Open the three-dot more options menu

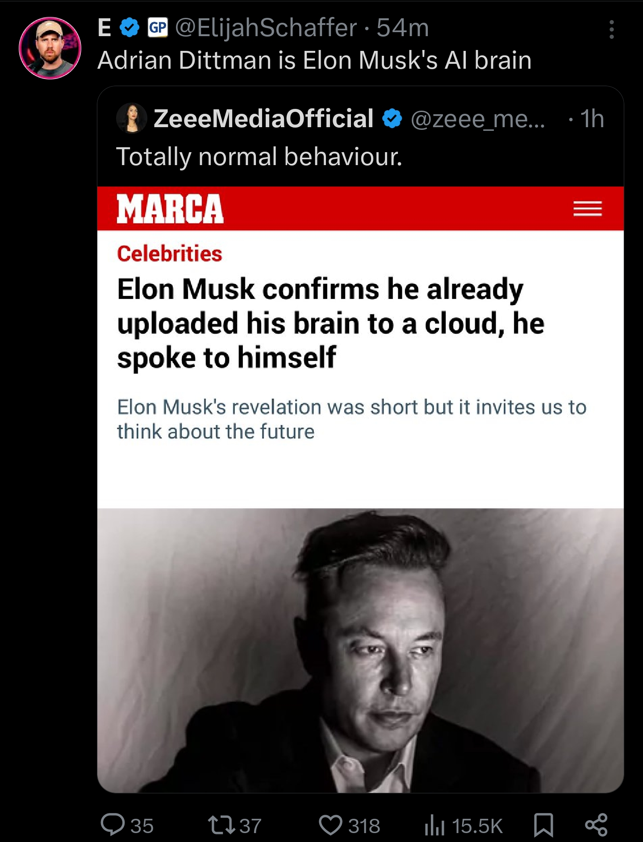(612, 29)
